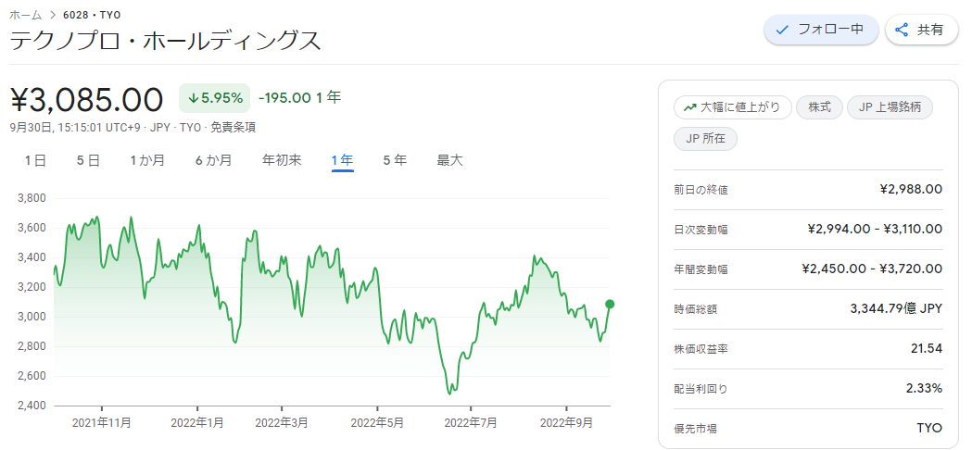Show the 最大 maximum range

point(450,160)
